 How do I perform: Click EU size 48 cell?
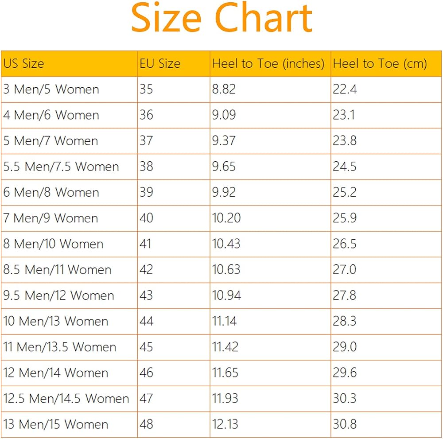point(174,424)
